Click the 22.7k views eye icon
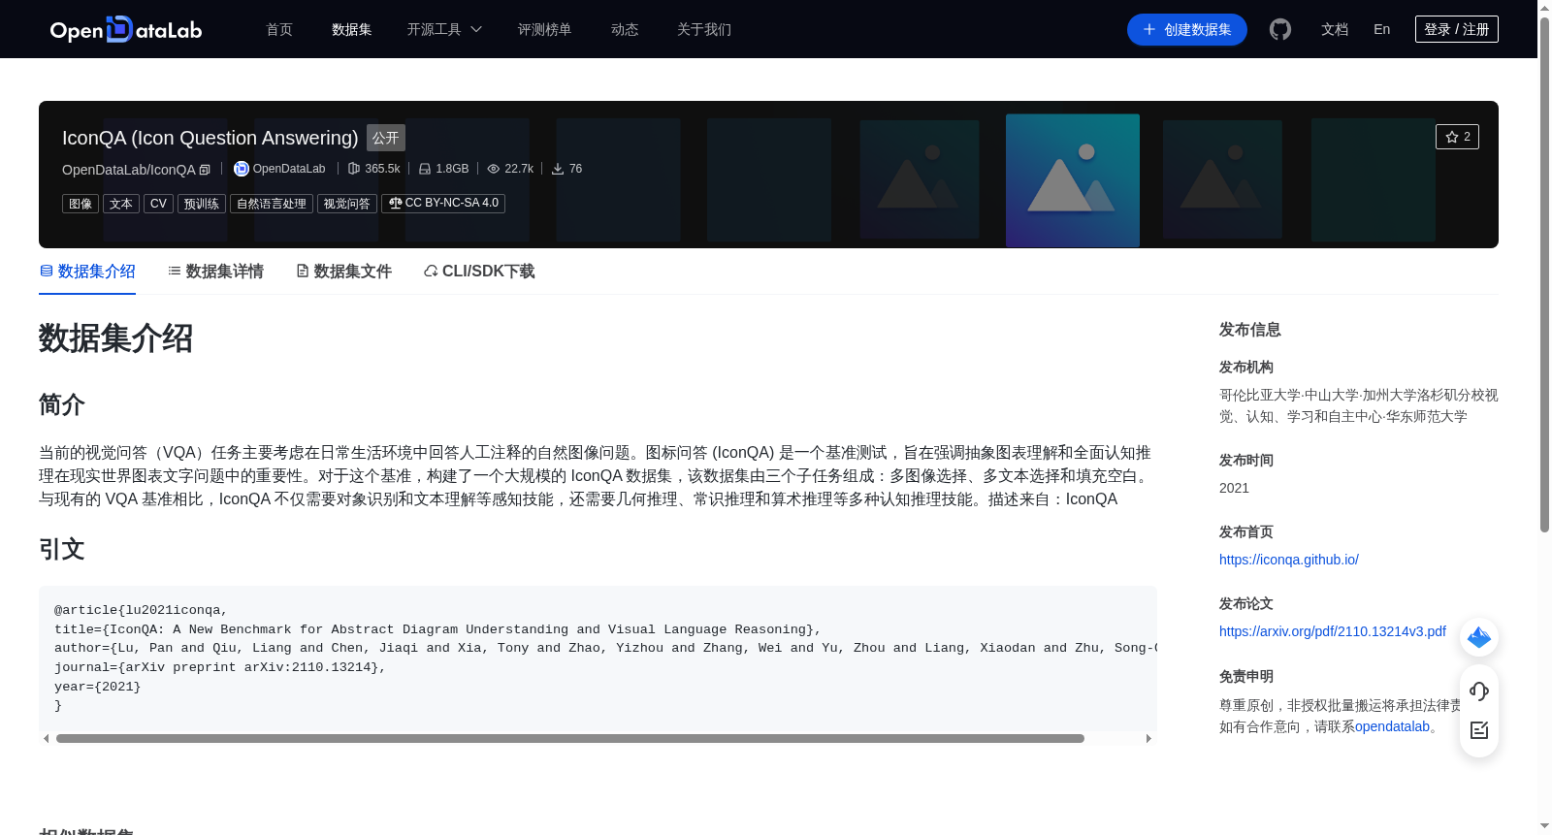This screenshot has width=1552, height=835. tap(494, 169)
